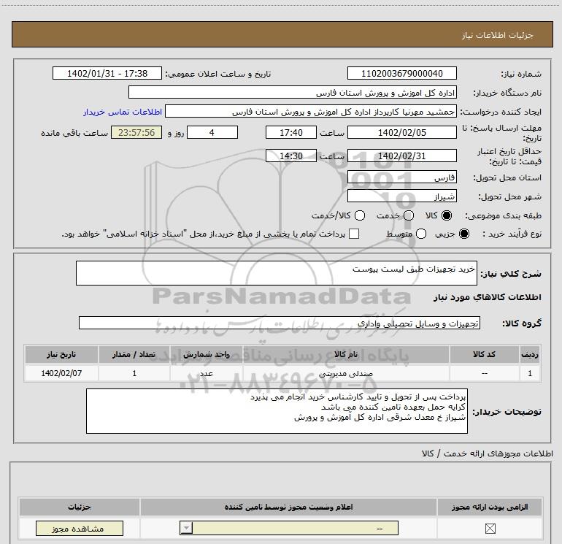Click the مشاهده مجوز button
This screenshot has height=544, width=562.
(80, 528)
